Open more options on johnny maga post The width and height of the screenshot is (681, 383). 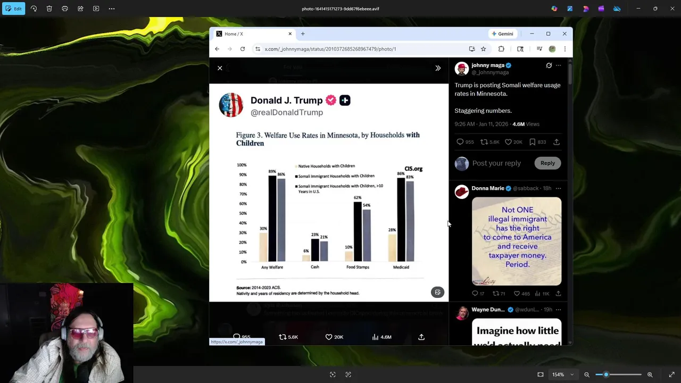(558, 65)
